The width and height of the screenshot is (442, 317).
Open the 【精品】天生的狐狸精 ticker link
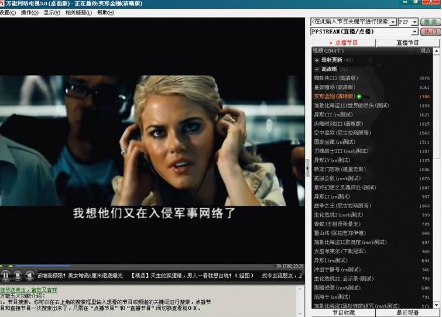pos(191,275)
